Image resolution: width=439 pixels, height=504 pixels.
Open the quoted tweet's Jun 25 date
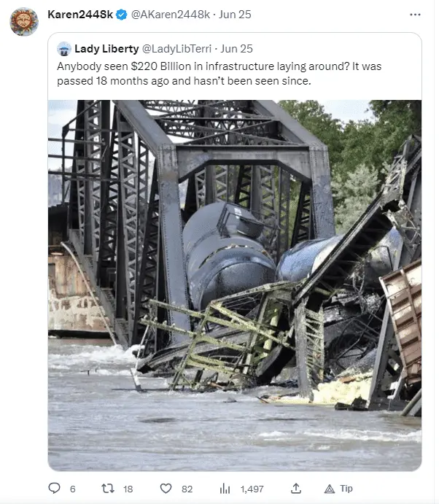(236, 49)
